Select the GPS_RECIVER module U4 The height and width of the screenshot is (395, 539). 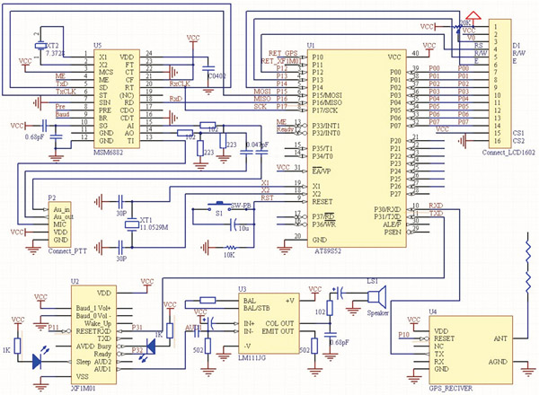[471, 349]
